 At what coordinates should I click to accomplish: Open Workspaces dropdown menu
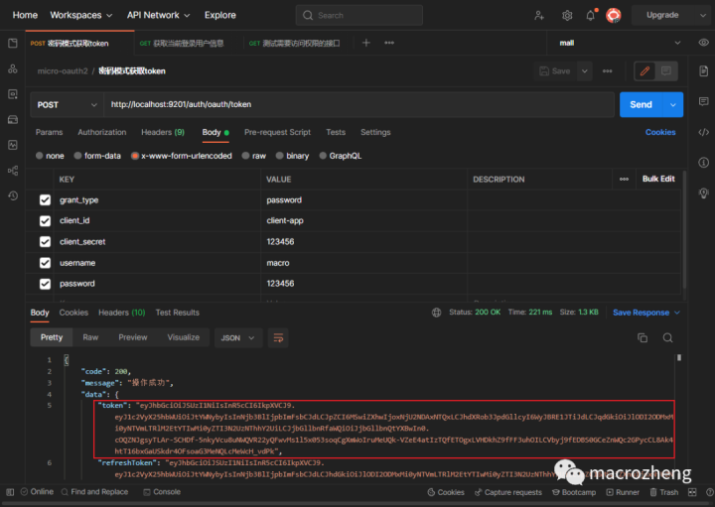point(81,16)
